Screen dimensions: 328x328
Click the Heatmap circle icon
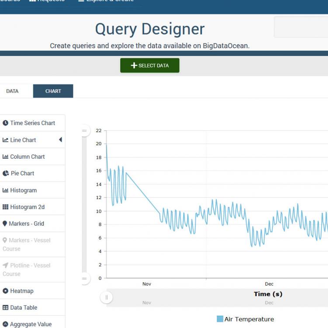5,291
